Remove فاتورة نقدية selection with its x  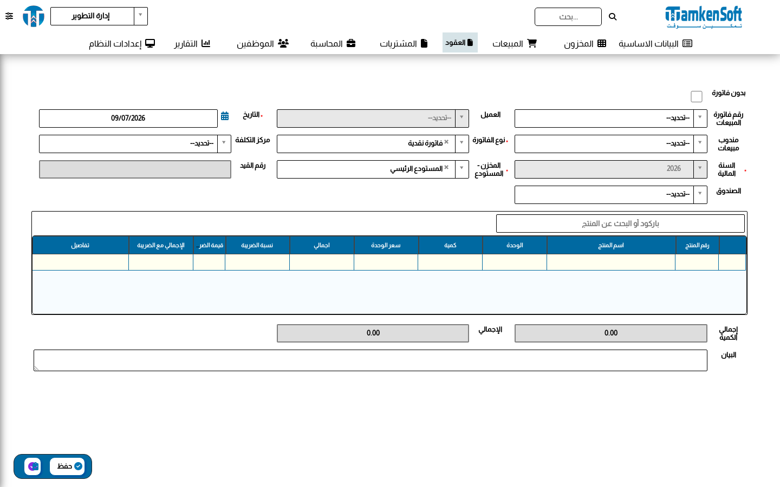446,142
